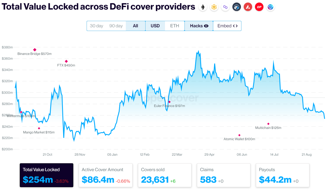This screenshot has width=330, height=190.
Task: Click the Multichain $126m hack marker
Action: pyautogui.click(x=268, y=124)
